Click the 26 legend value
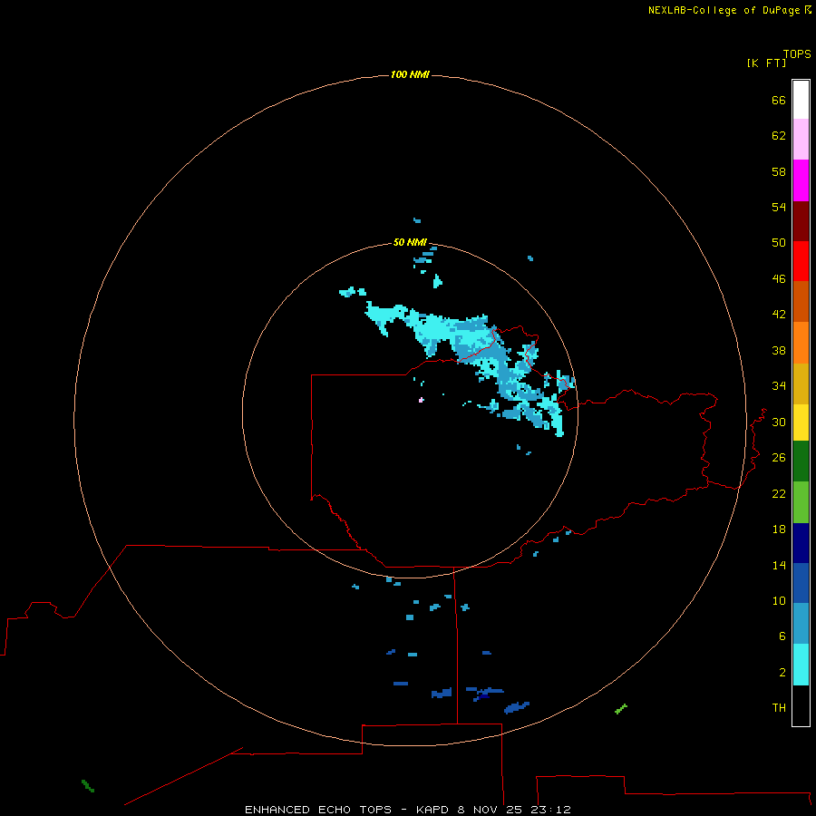 [x=779, y=458]
